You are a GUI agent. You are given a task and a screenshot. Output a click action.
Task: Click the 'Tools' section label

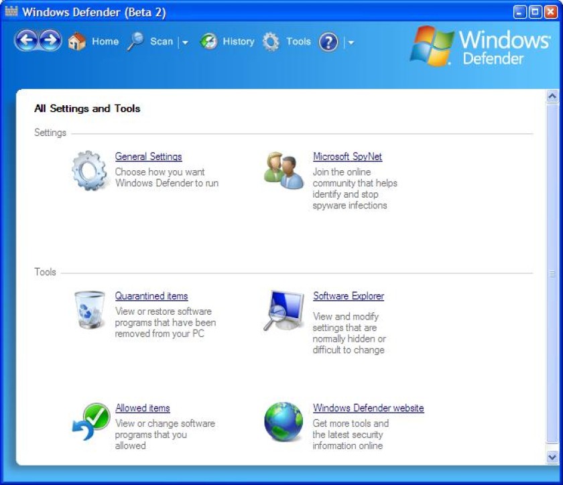click(x=46, y=272)
